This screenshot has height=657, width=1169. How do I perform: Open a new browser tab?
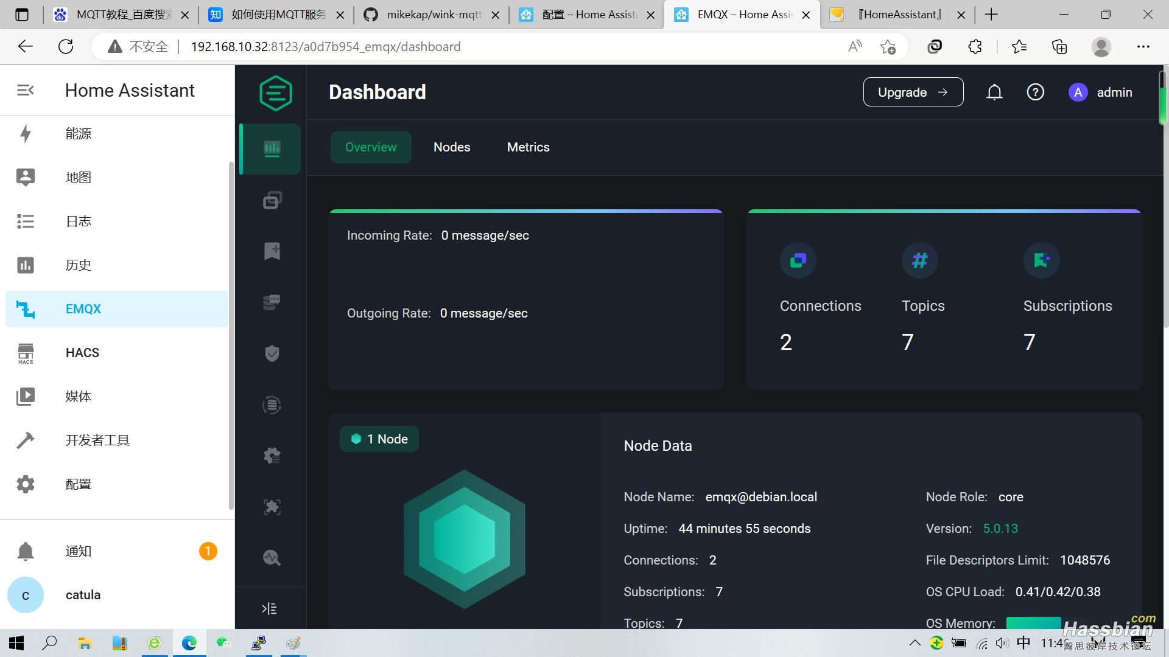click(991, 15)
